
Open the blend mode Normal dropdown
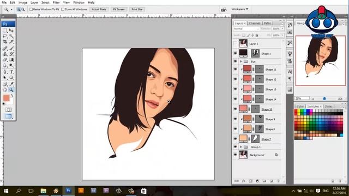coord(246,29)
